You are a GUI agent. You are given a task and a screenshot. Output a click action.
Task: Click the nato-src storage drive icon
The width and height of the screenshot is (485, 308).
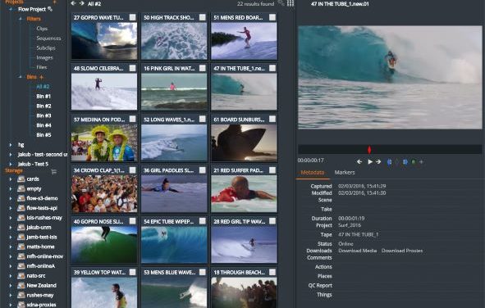pos(21,275)
